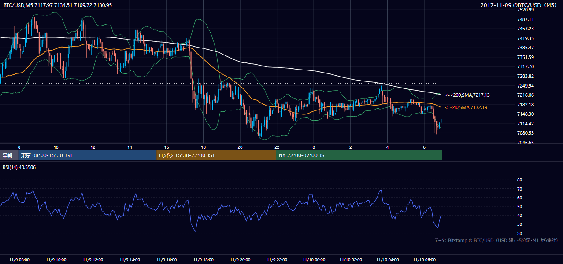The width and height of the screenshot is (563, 264).
Task: Click the 11/9 16:00 time label
Action: pyautogui.click(x=167, y=260)
